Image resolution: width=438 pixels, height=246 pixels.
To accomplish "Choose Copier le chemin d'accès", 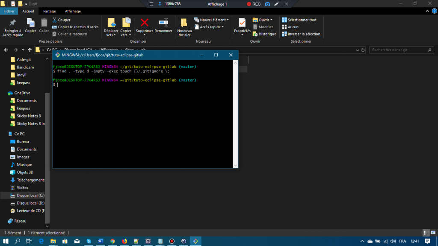I will [x=75, y=27].
